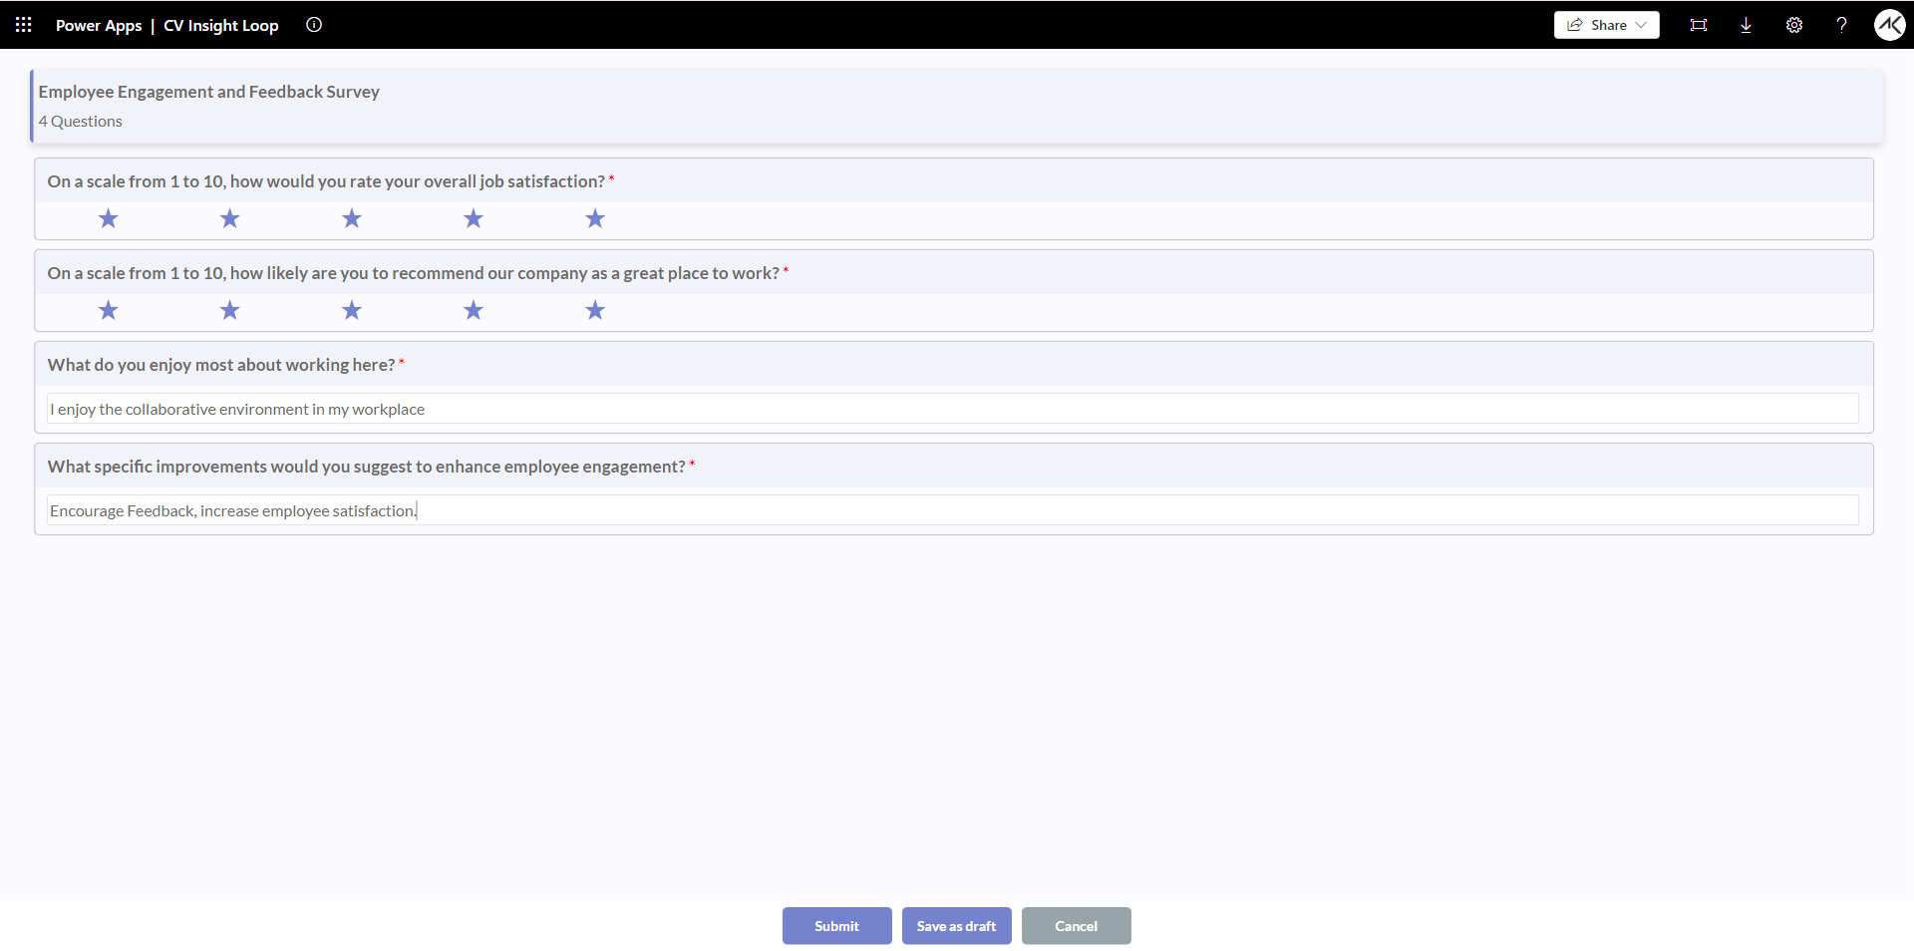
Task: Rate fifth star on the recommend question
Action: (x=595, y=310)
